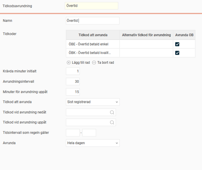Click the Namn text field
202x170 pixels.
click(93, 21)
